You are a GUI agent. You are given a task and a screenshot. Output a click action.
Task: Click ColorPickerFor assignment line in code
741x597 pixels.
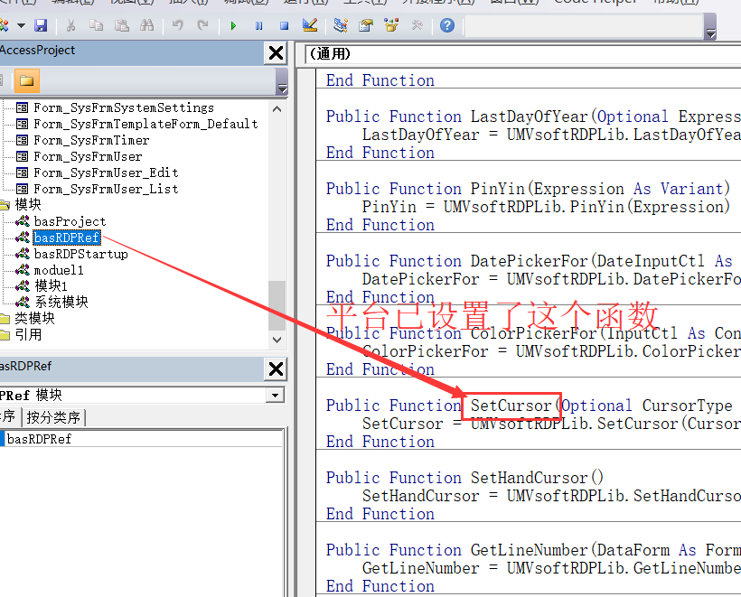(x=551, y=351)
